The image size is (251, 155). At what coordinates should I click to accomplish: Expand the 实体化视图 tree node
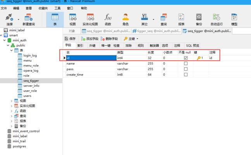click(11, 106)
